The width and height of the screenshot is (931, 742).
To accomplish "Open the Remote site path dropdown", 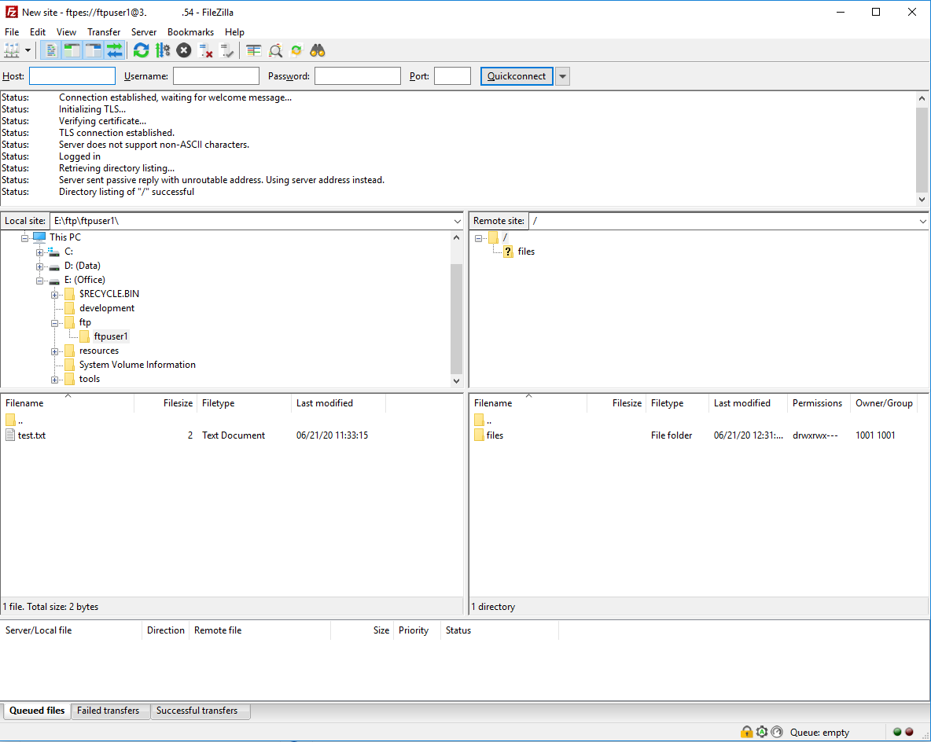I will 922,221.
